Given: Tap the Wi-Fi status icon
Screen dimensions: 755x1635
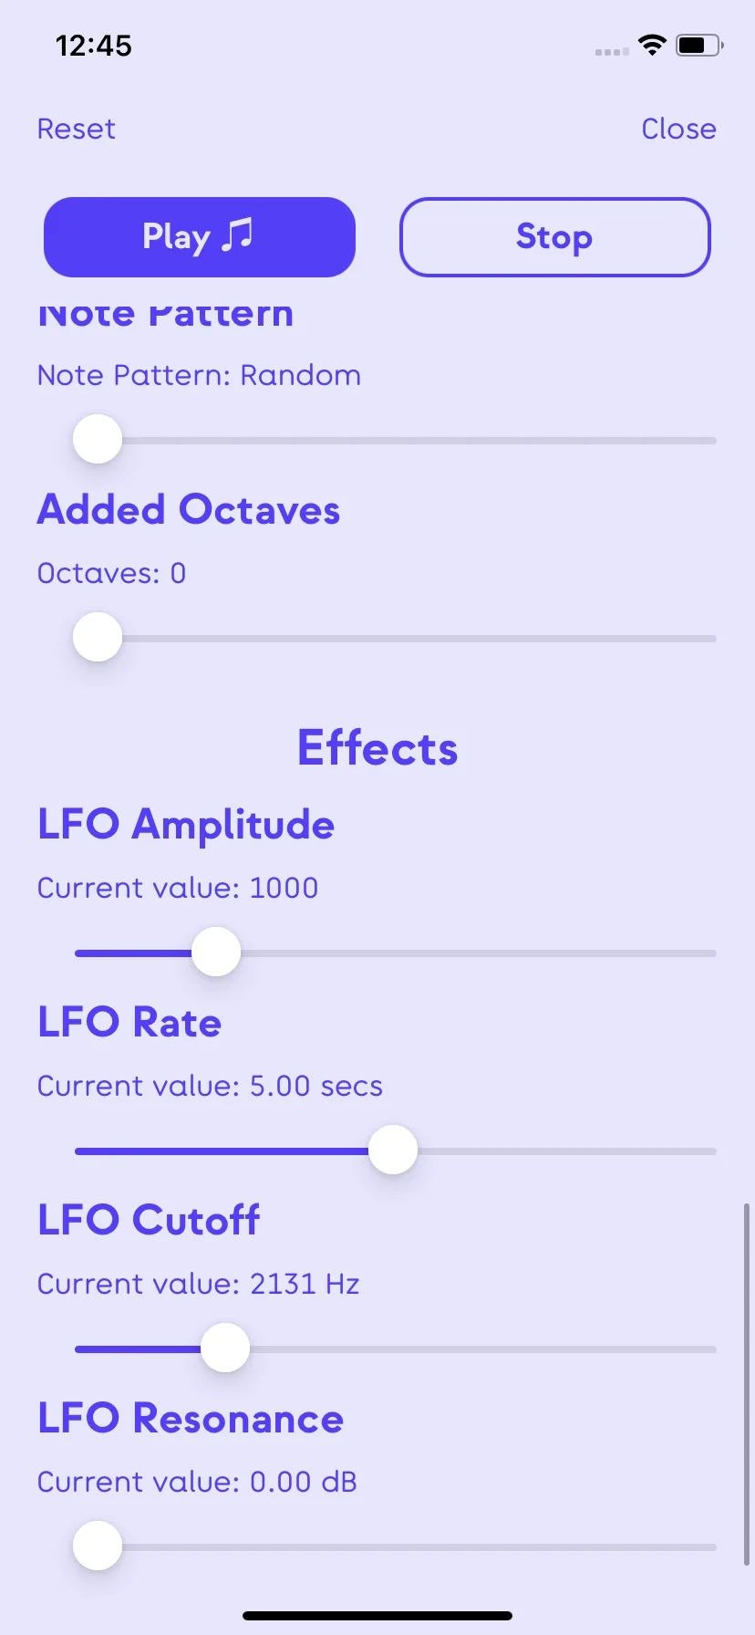Looking at the screenshot, I should (x=652, y=45).
